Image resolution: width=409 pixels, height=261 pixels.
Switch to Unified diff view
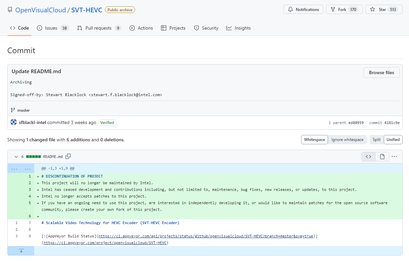(x=393, y=140)
